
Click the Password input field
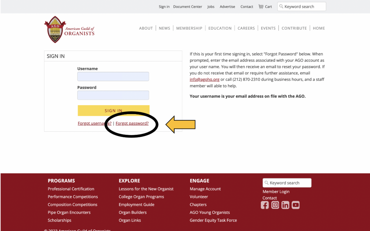tap(113, 95)
